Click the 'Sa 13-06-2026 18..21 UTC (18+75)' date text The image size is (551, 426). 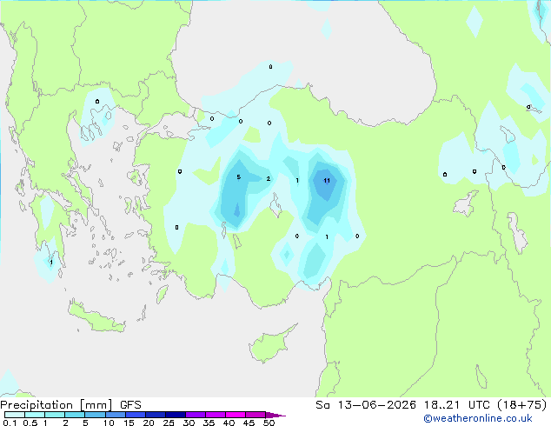(x=431, y=405)
